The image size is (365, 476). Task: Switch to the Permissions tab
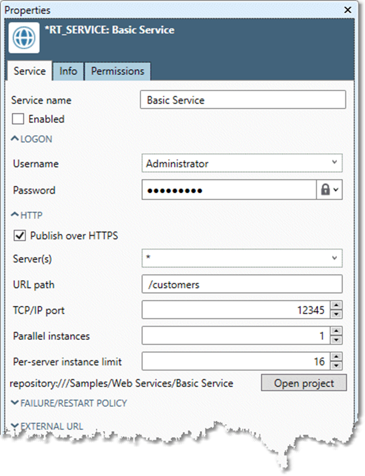pos(118,71)
